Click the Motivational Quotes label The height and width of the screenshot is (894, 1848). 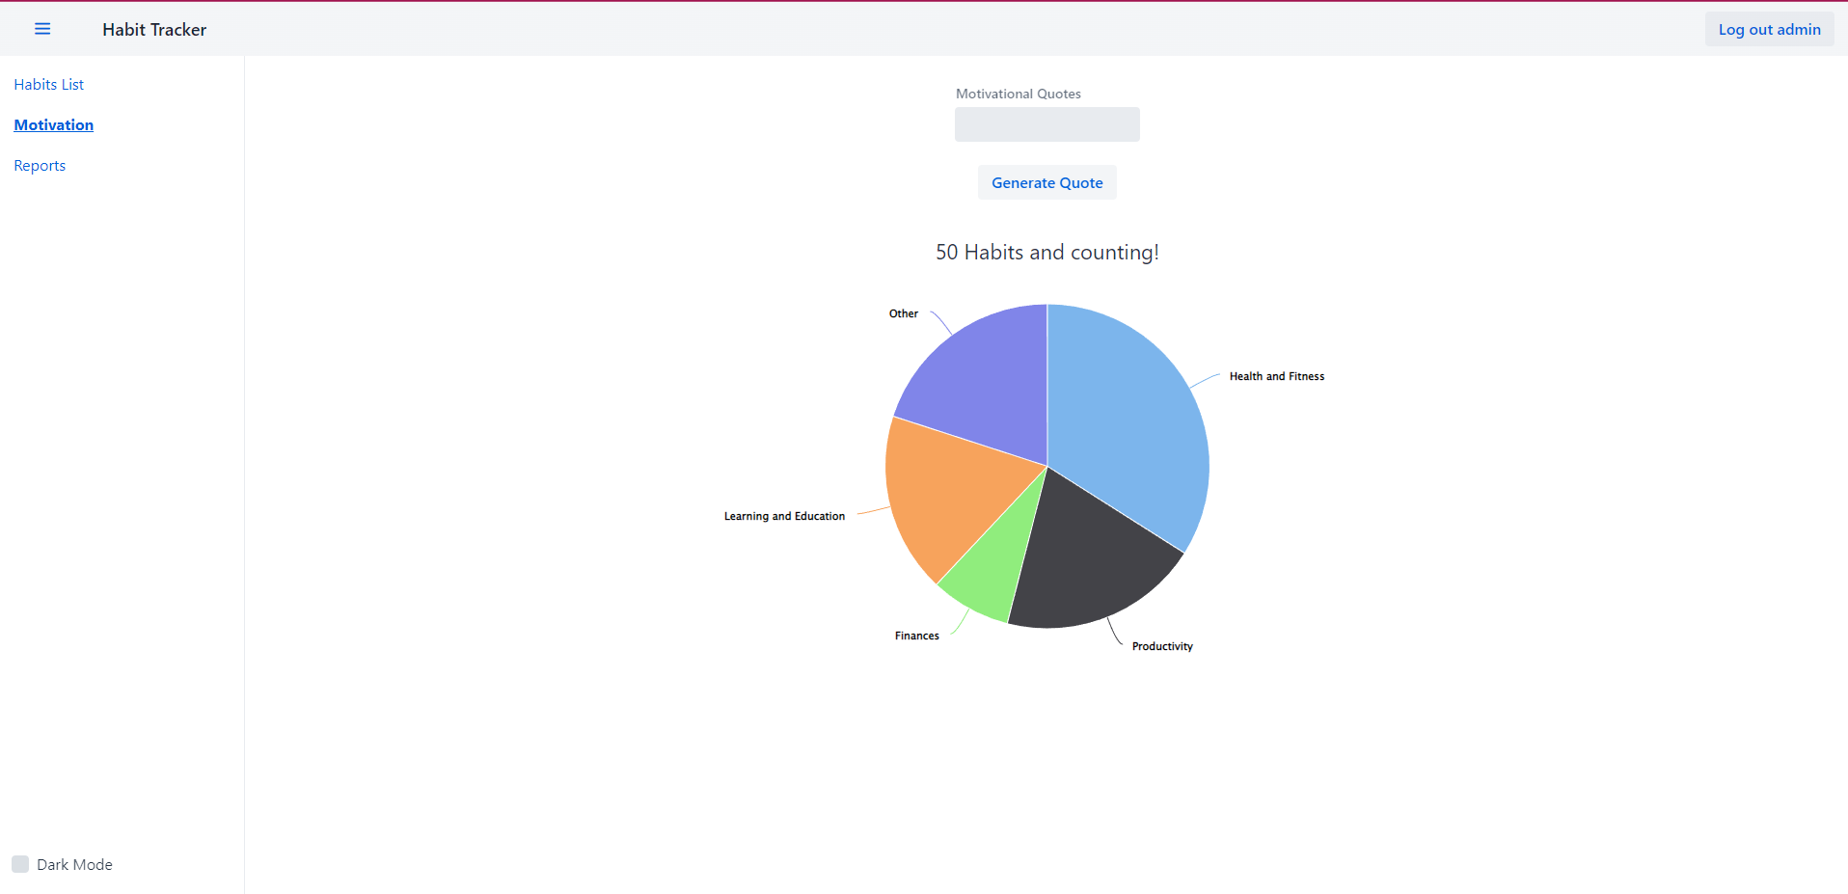tap(1017, 93)
